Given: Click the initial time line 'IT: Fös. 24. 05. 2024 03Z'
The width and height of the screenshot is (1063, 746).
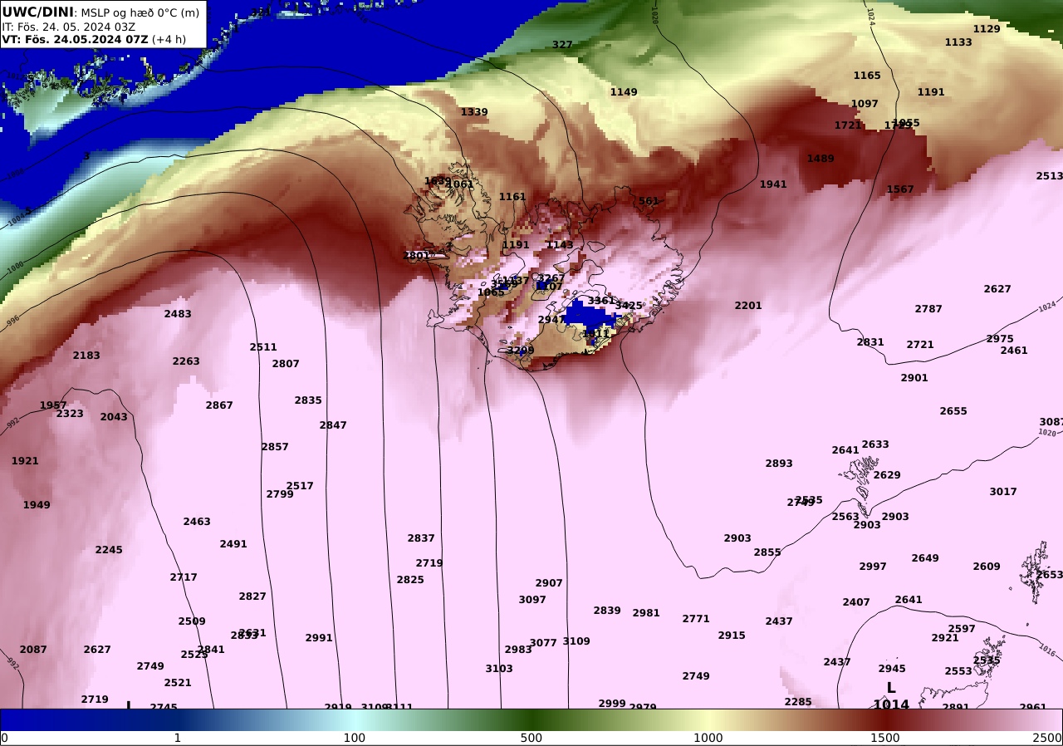Looking at the screenshot, I should pos(68,27).
